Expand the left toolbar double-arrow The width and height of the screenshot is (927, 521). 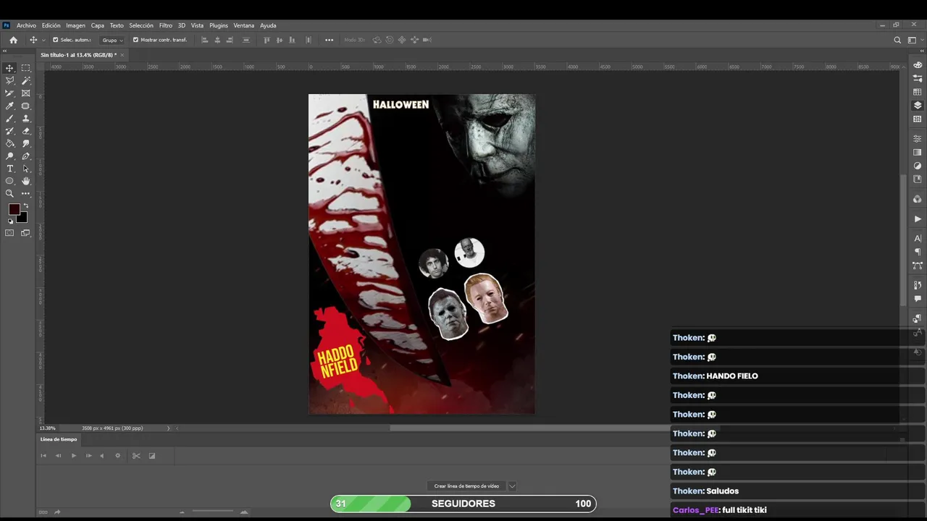click(6, 51)
